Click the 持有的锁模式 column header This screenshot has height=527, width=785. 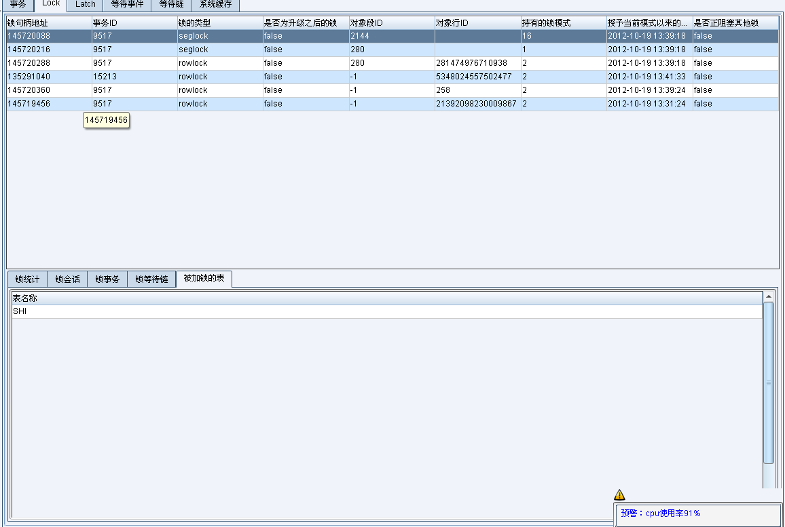tap(564, 23)
